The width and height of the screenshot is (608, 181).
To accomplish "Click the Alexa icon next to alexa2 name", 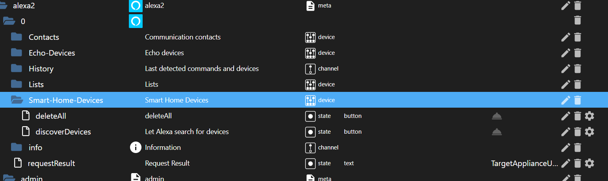I will [136, 6].
